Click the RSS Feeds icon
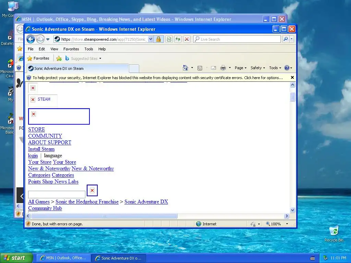 200,68
